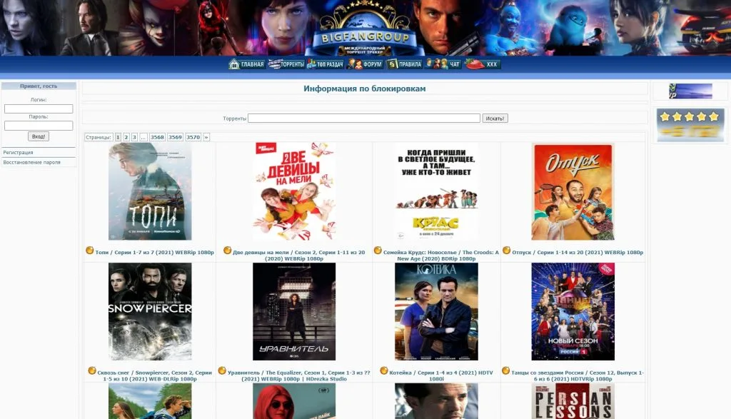
Task: Open the Уравнитель poster thumbnail
Action: point(294,311)
